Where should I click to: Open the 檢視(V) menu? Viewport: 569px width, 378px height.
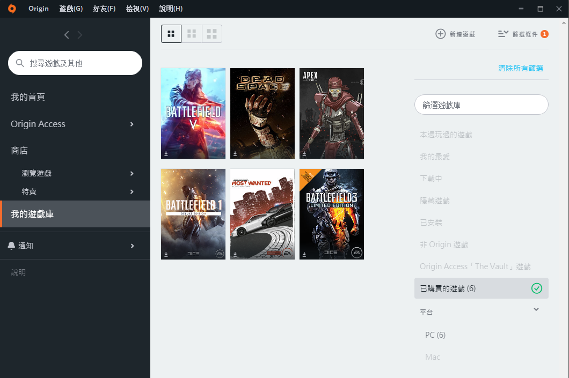(137, 9)
